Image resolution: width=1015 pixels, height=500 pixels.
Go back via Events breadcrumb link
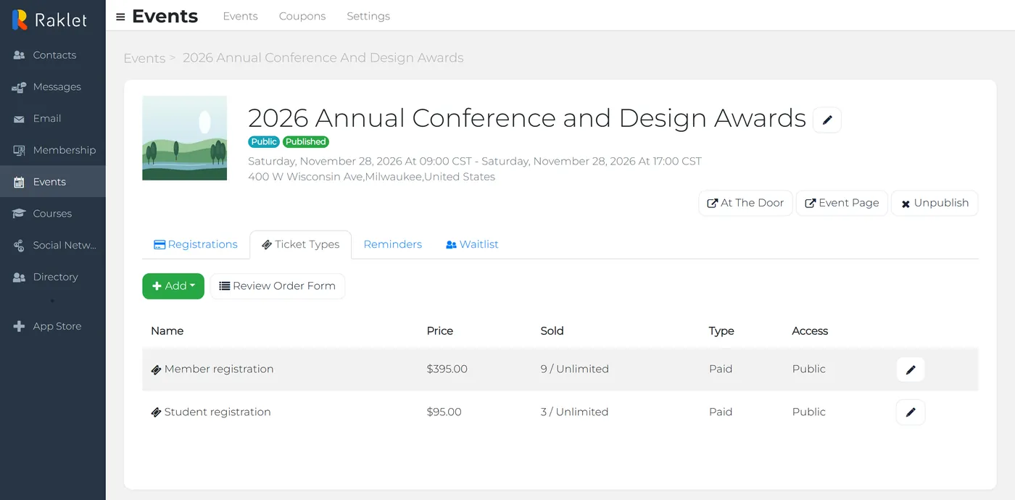coord(144,59)
